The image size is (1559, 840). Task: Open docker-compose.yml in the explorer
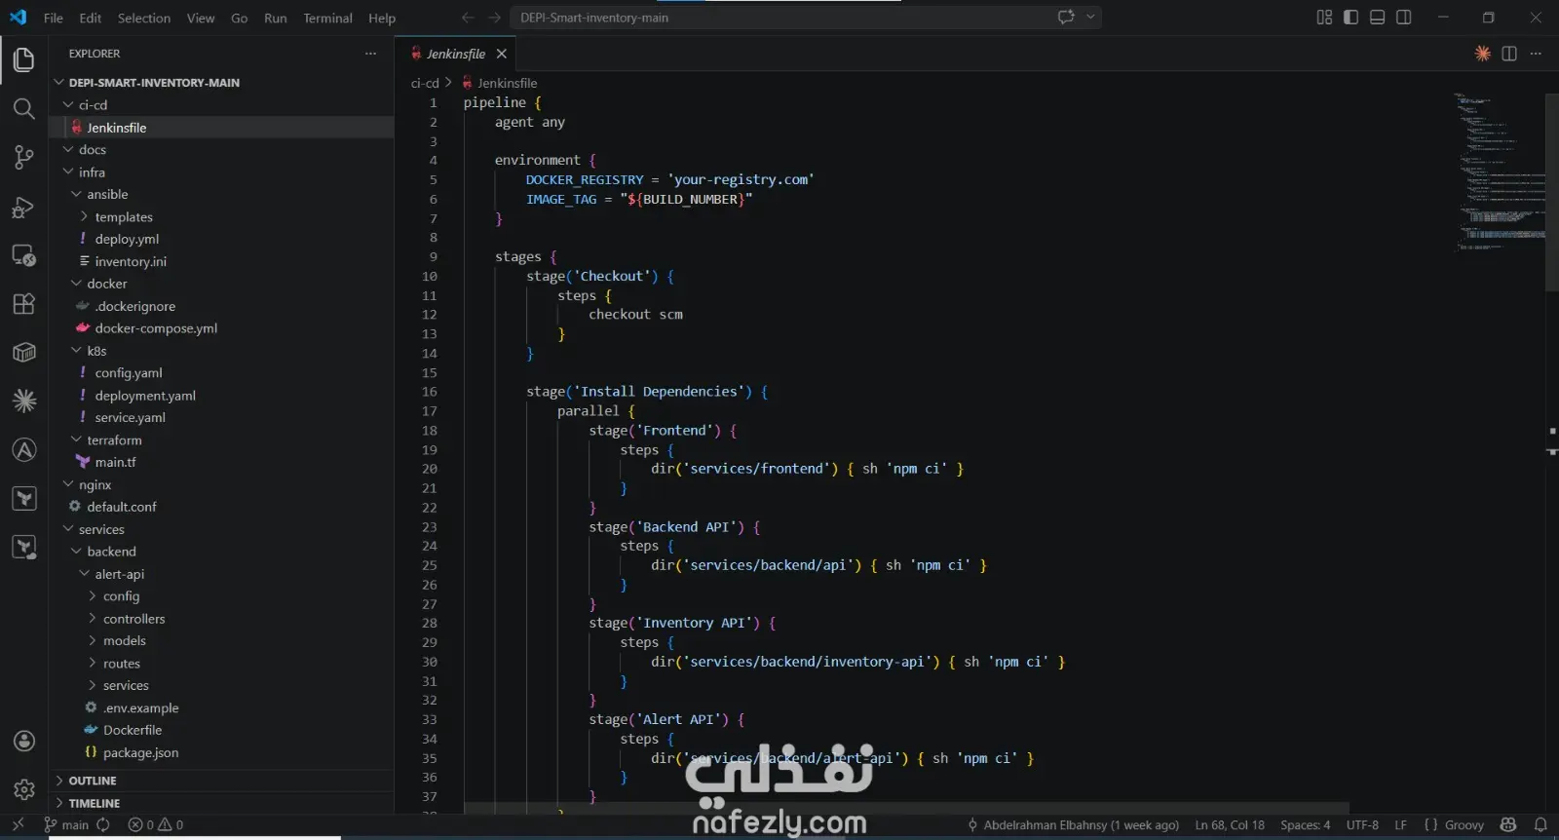[156, 328]
